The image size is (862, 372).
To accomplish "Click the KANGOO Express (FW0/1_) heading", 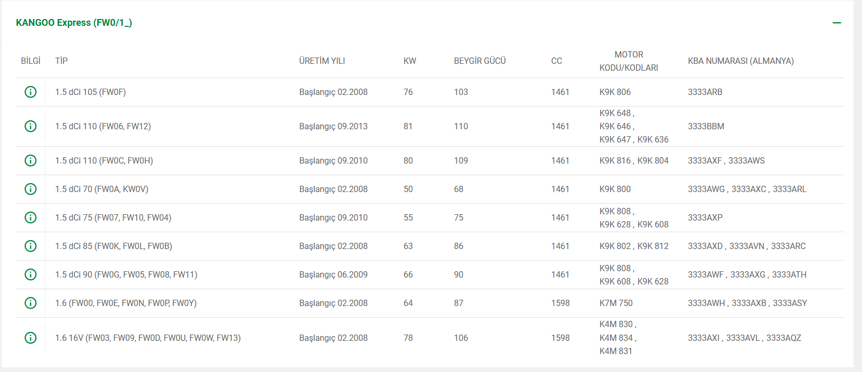I will (x=74, y=23).
